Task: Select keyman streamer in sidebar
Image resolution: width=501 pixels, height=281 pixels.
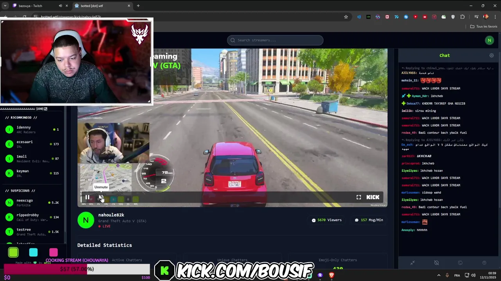Action: coord(32,173)
